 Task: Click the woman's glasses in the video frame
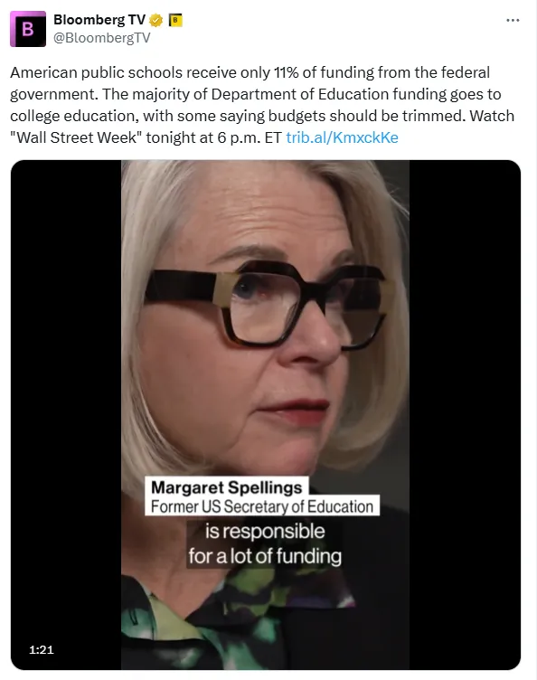click(264, 304)
